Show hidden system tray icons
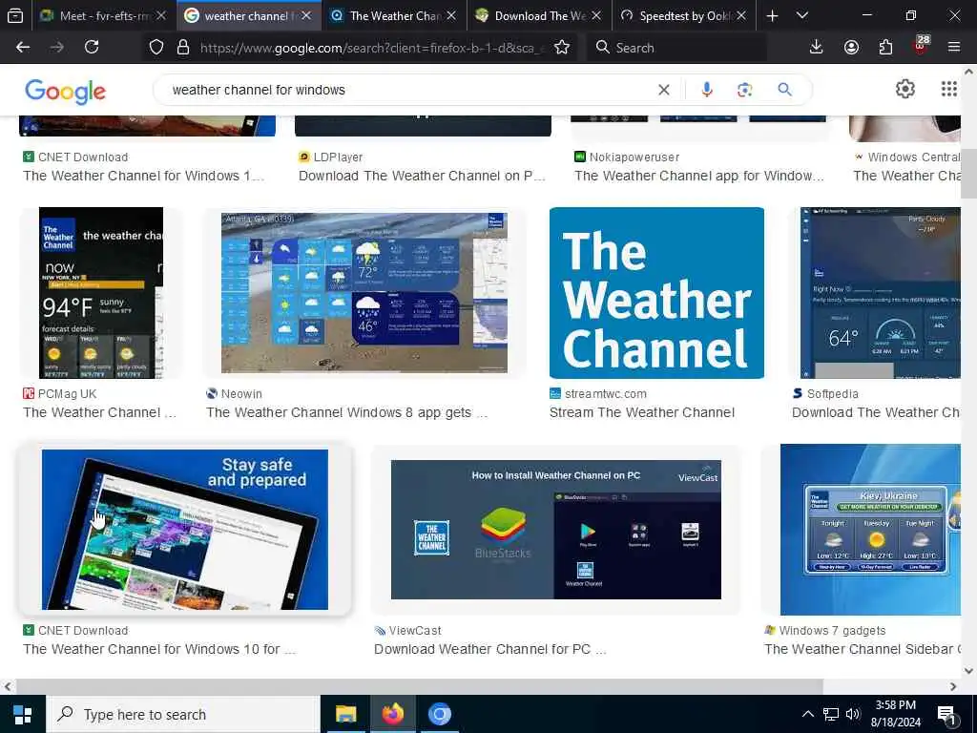Screen dimensions: 977x733 (x=807, y=714)
